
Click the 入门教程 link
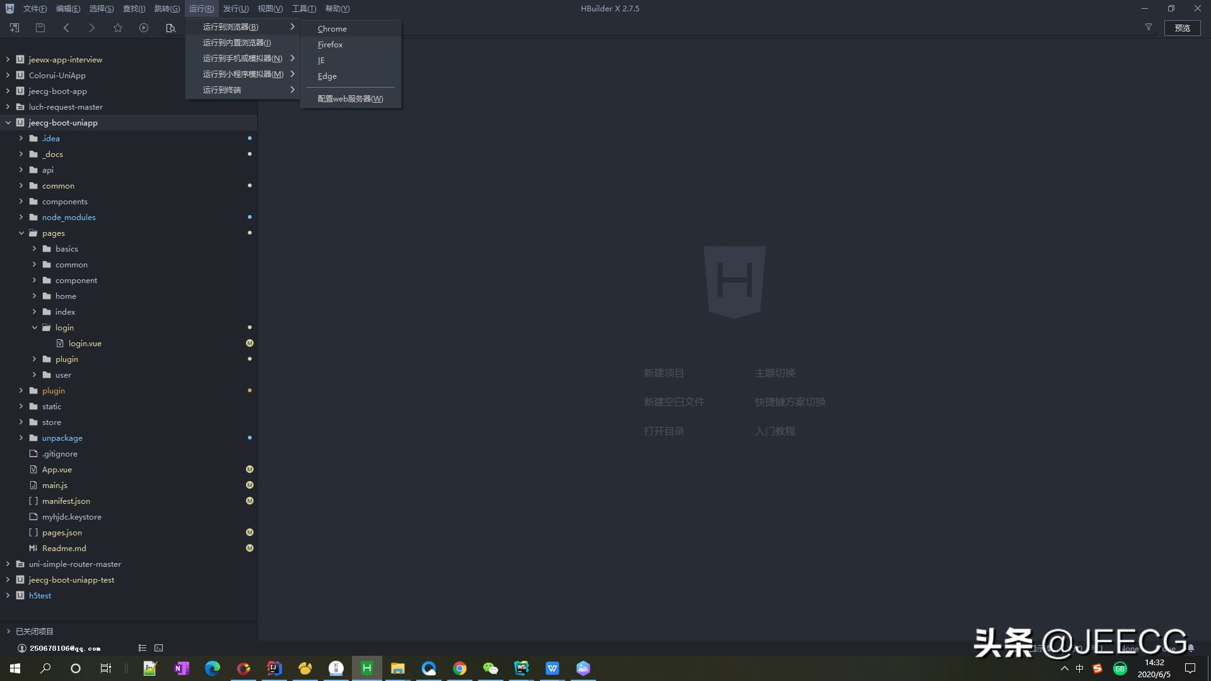775,431
